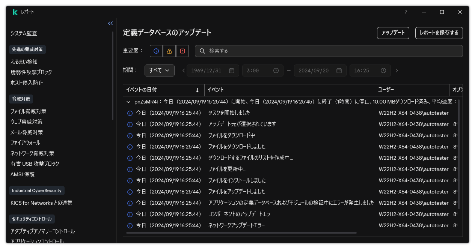Click the Kaspersky logo icon
Viewport: 475px width, 249px height.
click(x=14, y=12)
